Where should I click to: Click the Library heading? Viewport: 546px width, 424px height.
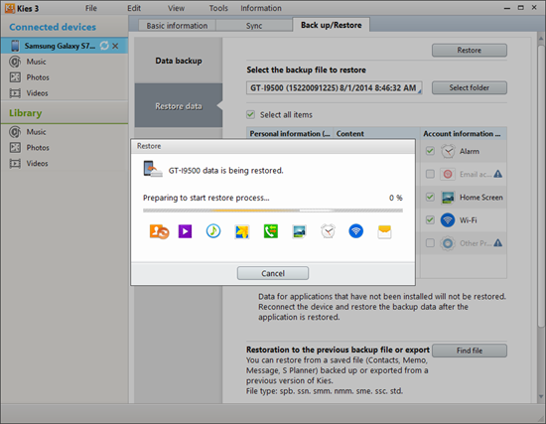tap(26, 113)
